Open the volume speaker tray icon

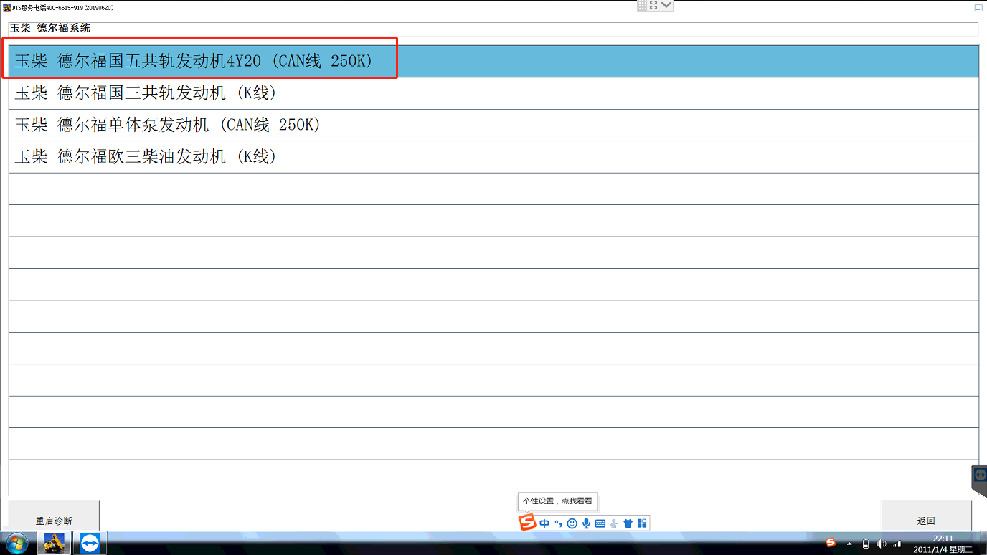[x=882, y=544]
